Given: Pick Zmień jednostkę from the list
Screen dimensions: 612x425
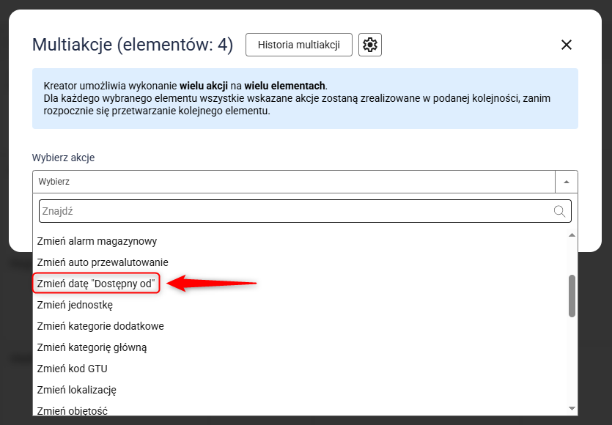Looking at the screenshot, I should click(73, 305).
